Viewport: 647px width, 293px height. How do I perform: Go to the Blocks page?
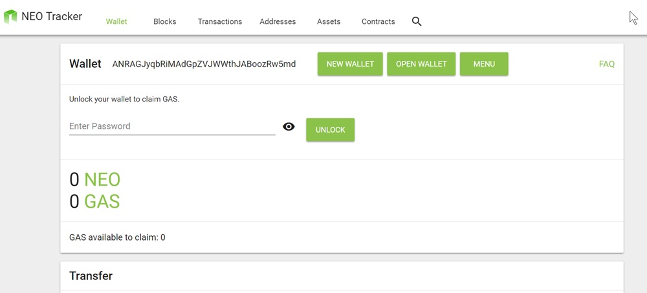[164, 21]
